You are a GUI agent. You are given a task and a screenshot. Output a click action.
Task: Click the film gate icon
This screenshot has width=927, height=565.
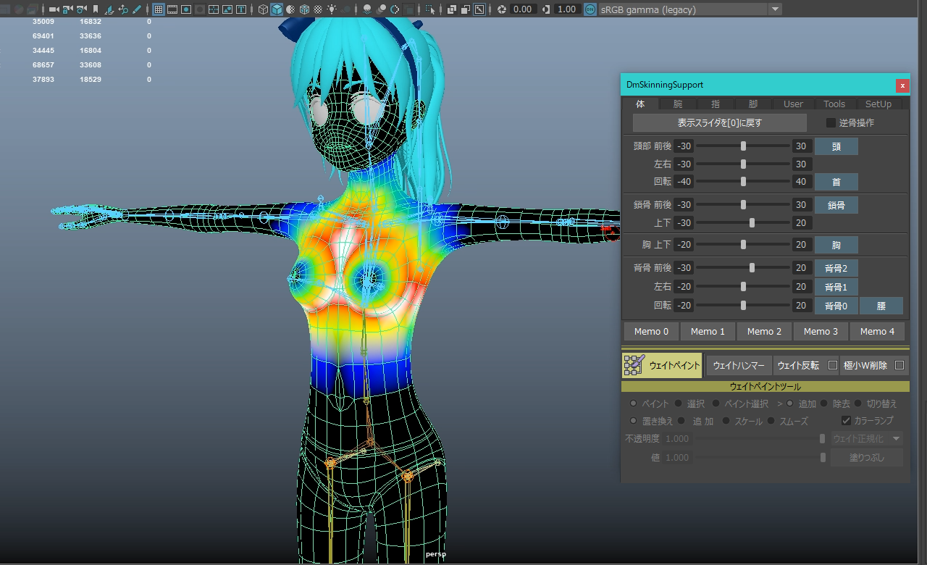172,9
